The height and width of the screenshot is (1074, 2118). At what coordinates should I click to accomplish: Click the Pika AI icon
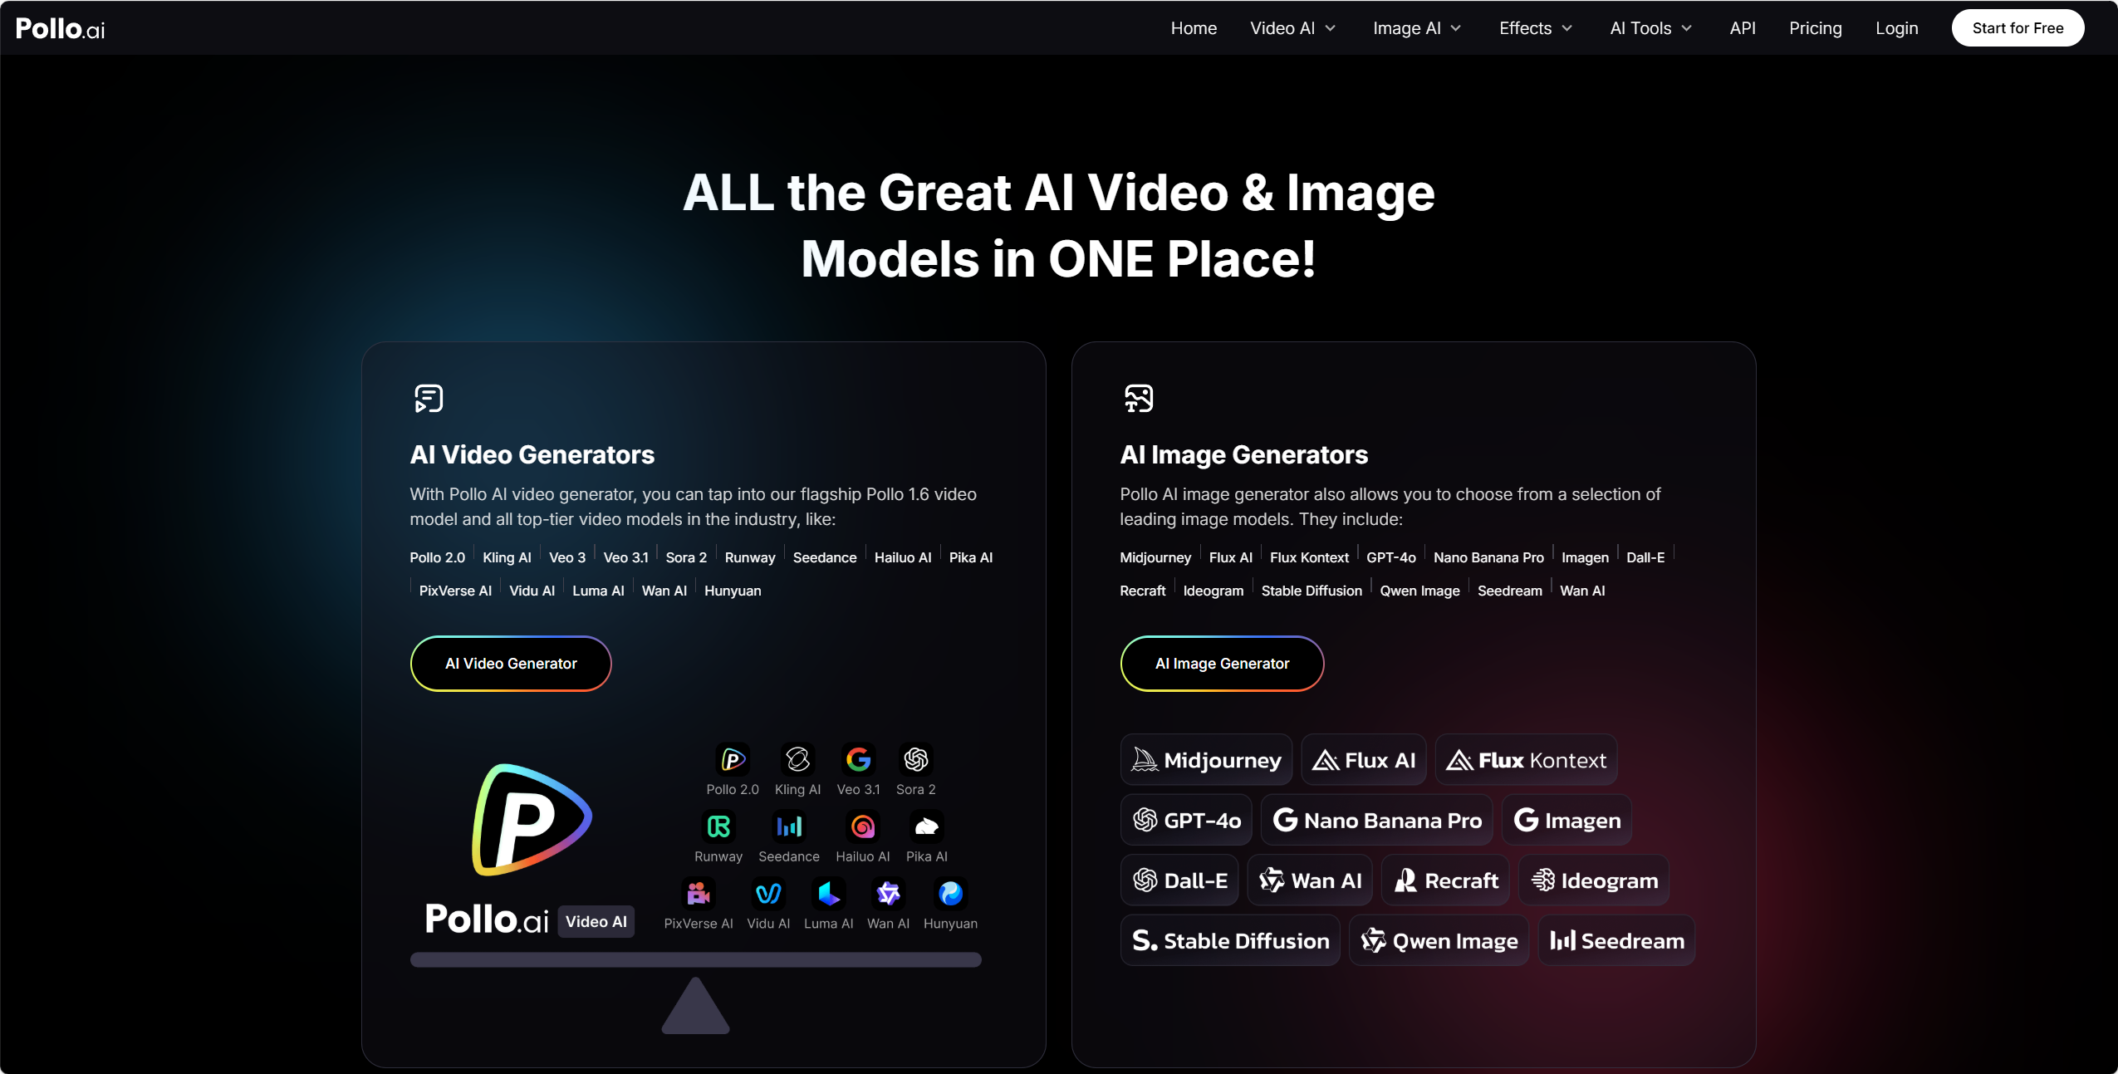coord(927,826)
